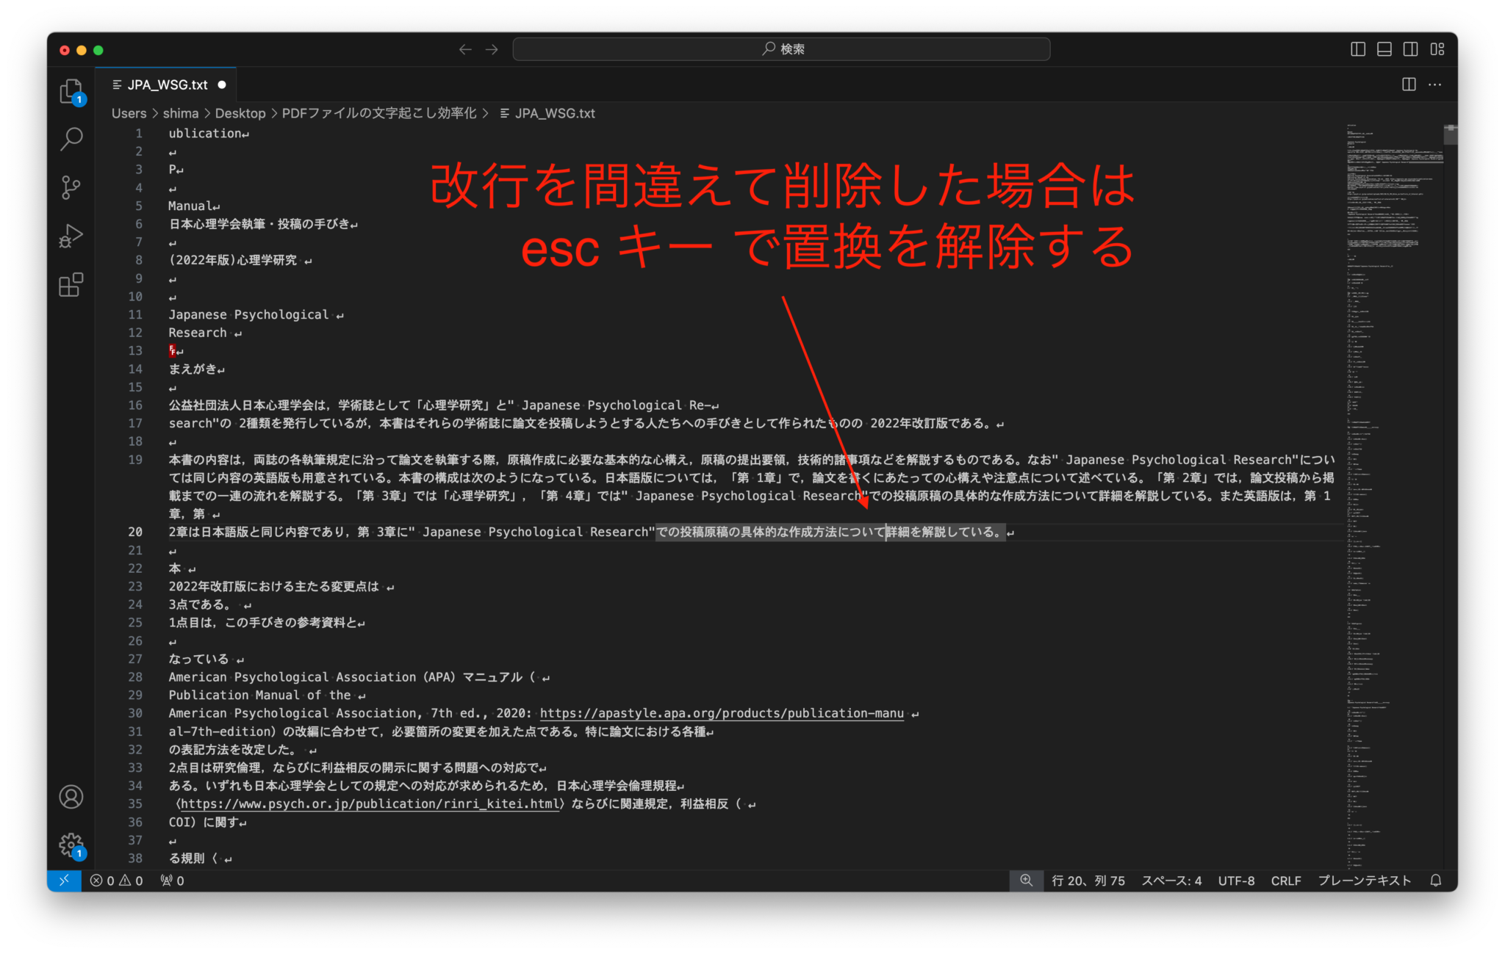Click the word Research on line 12
The image size is (1505, 954).
198,333
